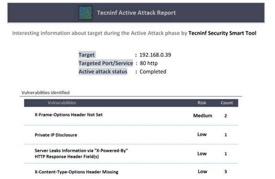Click the Vulnerabilities identified section heading

click(x=46, y=92)
